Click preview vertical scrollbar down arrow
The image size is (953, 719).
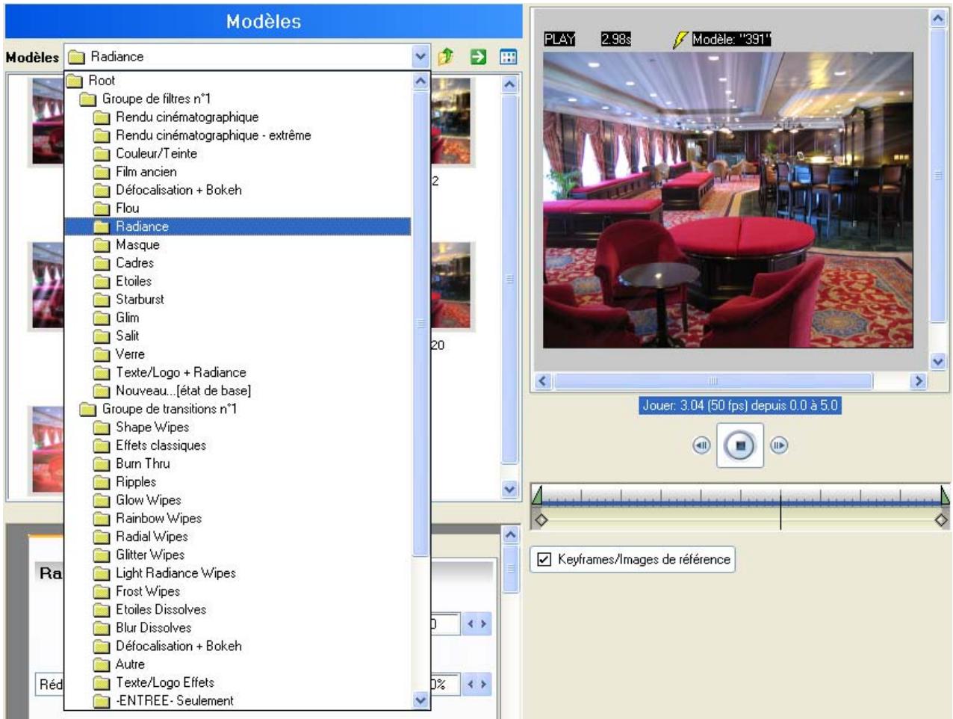938,362
